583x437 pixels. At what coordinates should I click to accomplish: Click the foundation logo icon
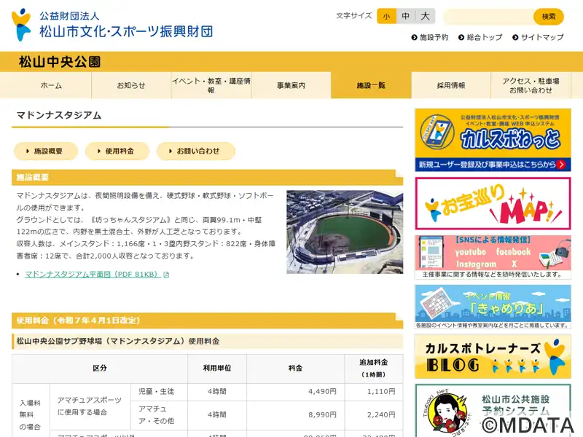pos(21,25)
